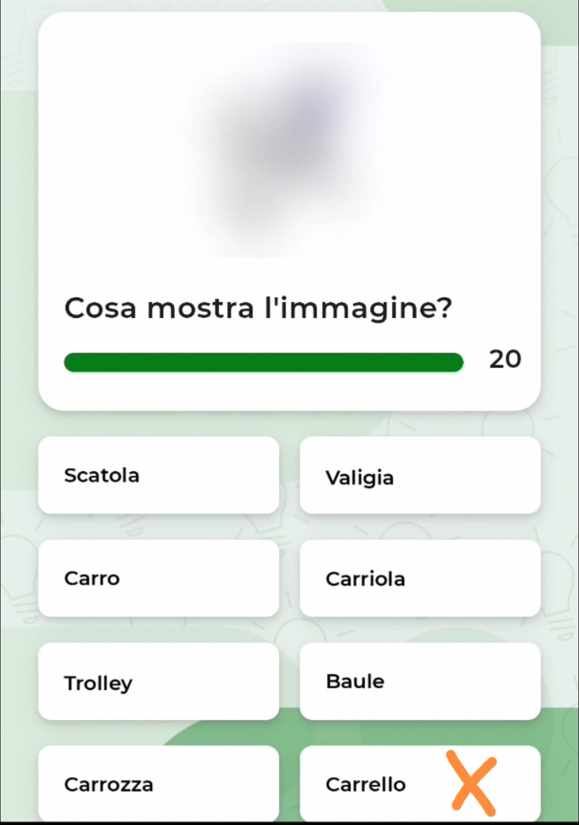This screenshot has width=579, height=825.
Task: Tap the word "Scatola" label
Action: point(101,475)
